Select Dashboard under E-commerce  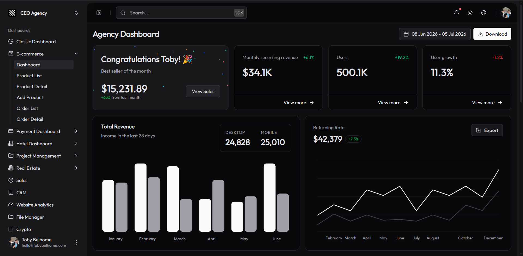[44, 65]
